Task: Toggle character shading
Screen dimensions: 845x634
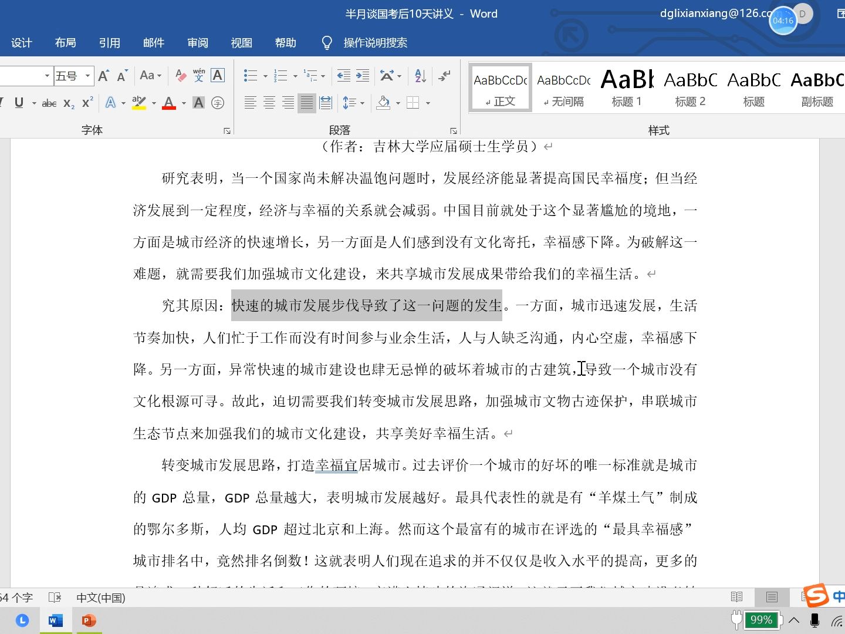Action: click(x=199, y=103)
